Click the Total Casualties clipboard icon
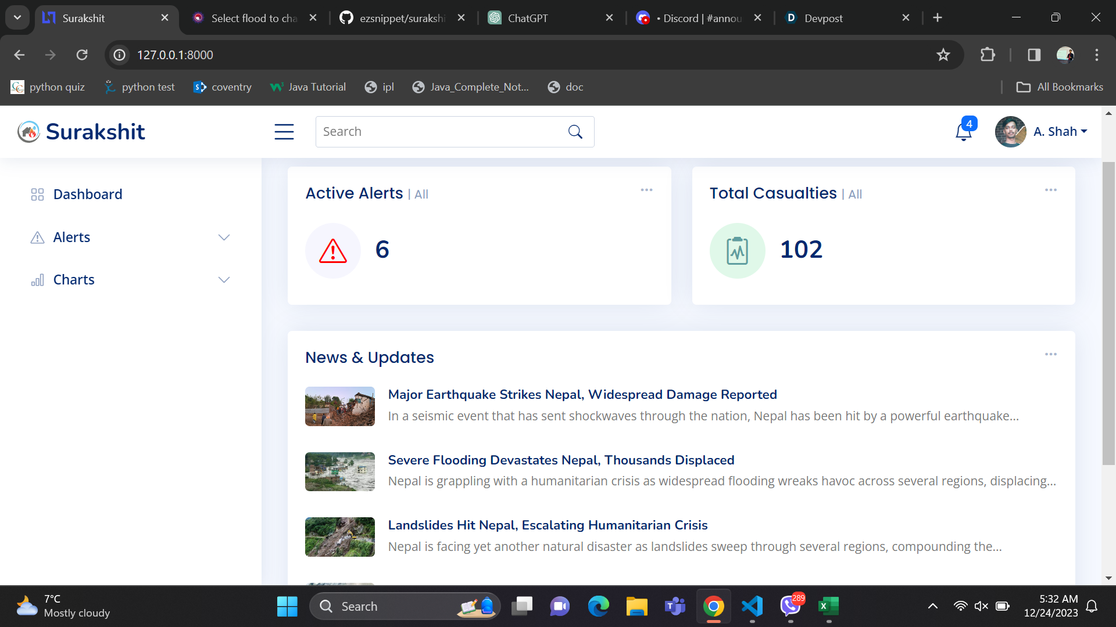The height and width of the screenshot is (627, 1116). pos(737,251)
